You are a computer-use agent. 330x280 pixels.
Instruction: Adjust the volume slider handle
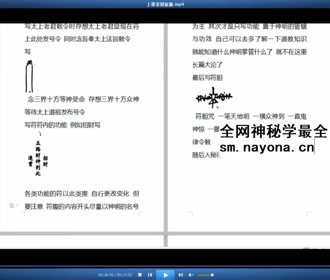coord(212,275)
